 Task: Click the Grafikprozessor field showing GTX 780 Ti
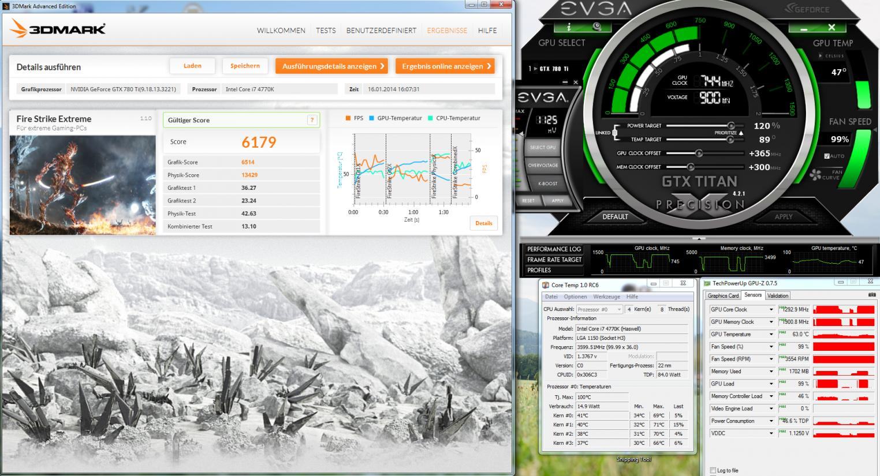(124, 89)
